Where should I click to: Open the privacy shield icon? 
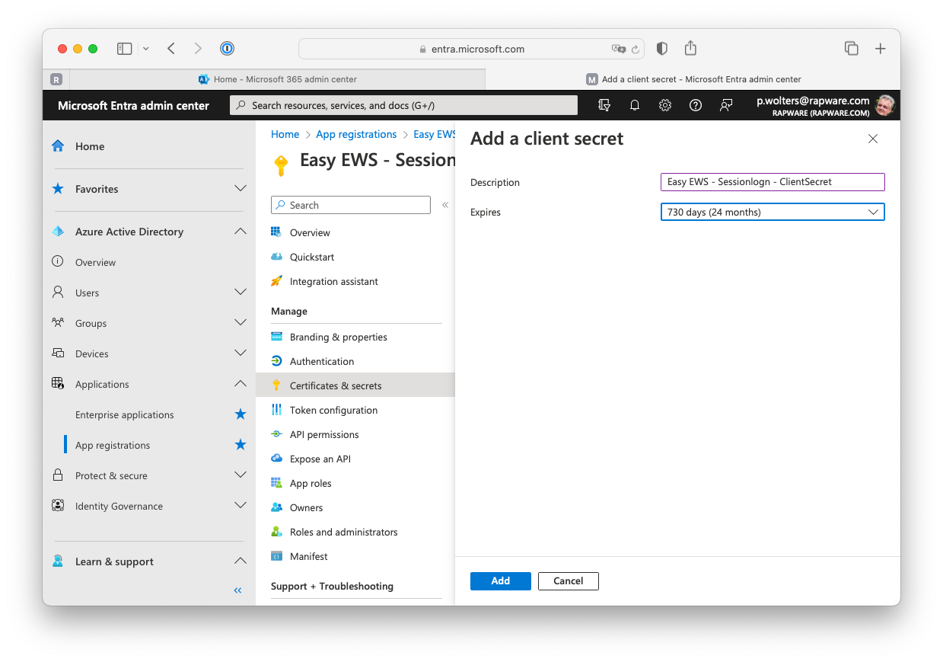tap(661, 49)
